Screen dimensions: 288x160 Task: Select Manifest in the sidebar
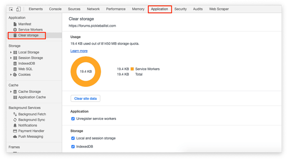[25, 24]
